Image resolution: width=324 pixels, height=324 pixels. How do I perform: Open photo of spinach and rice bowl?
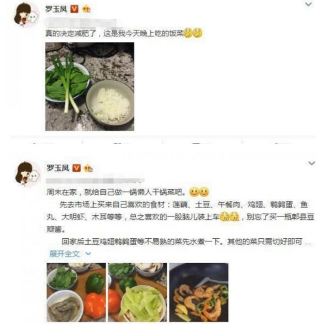[90, 87]
